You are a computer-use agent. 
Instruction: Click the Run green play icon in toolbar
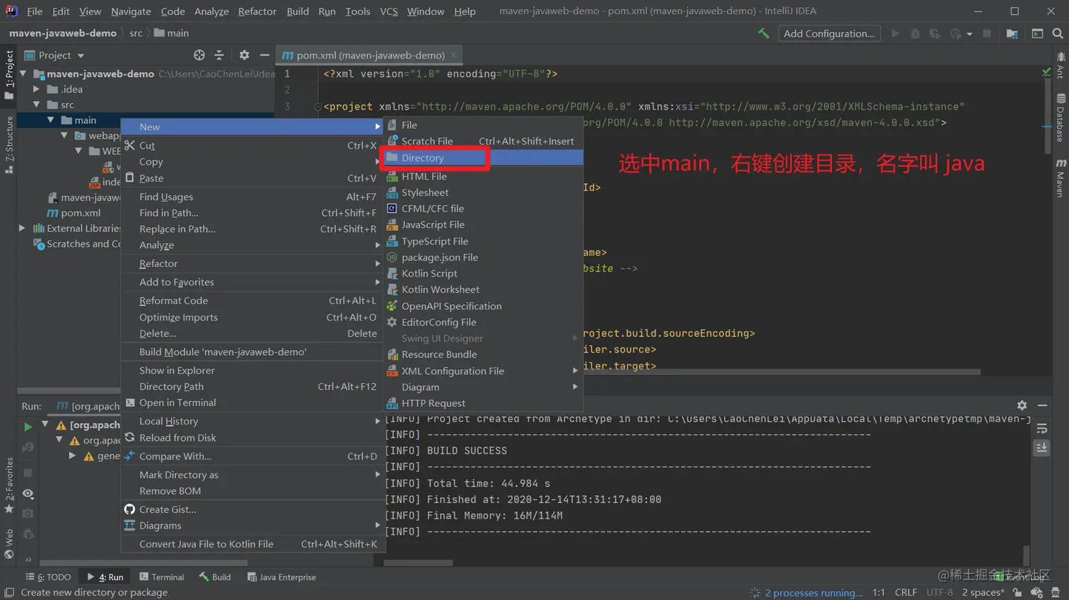895,33
